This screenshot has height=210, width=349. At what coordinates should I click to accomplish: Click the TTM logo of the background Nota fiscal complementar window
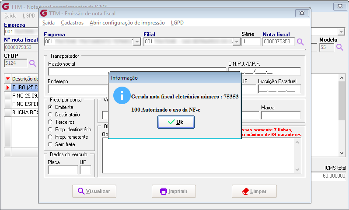click(6, 7)
